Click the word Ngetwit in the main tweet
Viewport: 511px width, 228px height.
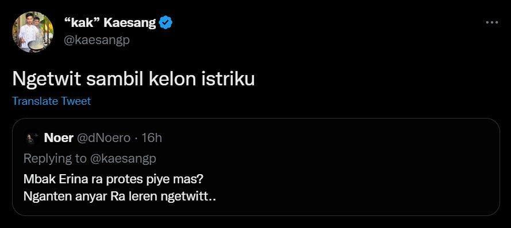click(x=47, y=80)
